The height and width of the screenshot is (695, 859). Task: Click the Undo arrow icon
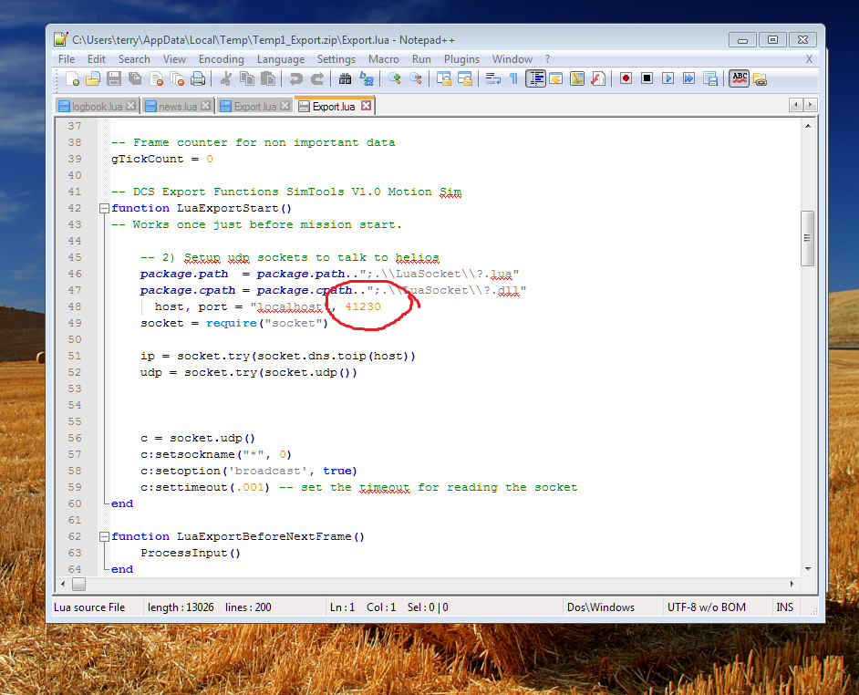point(295,79)
